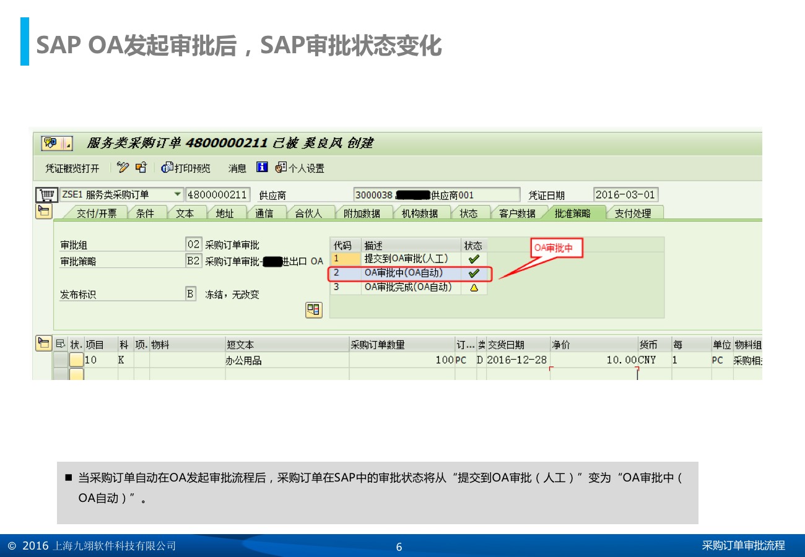The height and width of the screenshot is (557, 805).
Task: Click code cell 1 in the release table
Action: coord(346,259)
